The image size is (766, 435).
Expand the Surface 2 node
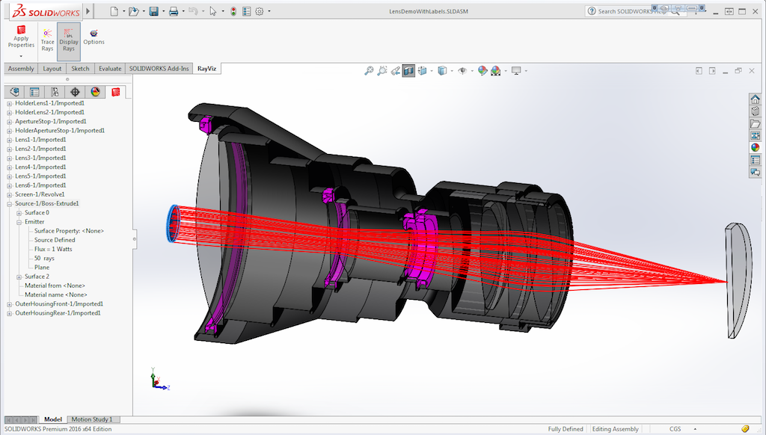tap(19, 277)
